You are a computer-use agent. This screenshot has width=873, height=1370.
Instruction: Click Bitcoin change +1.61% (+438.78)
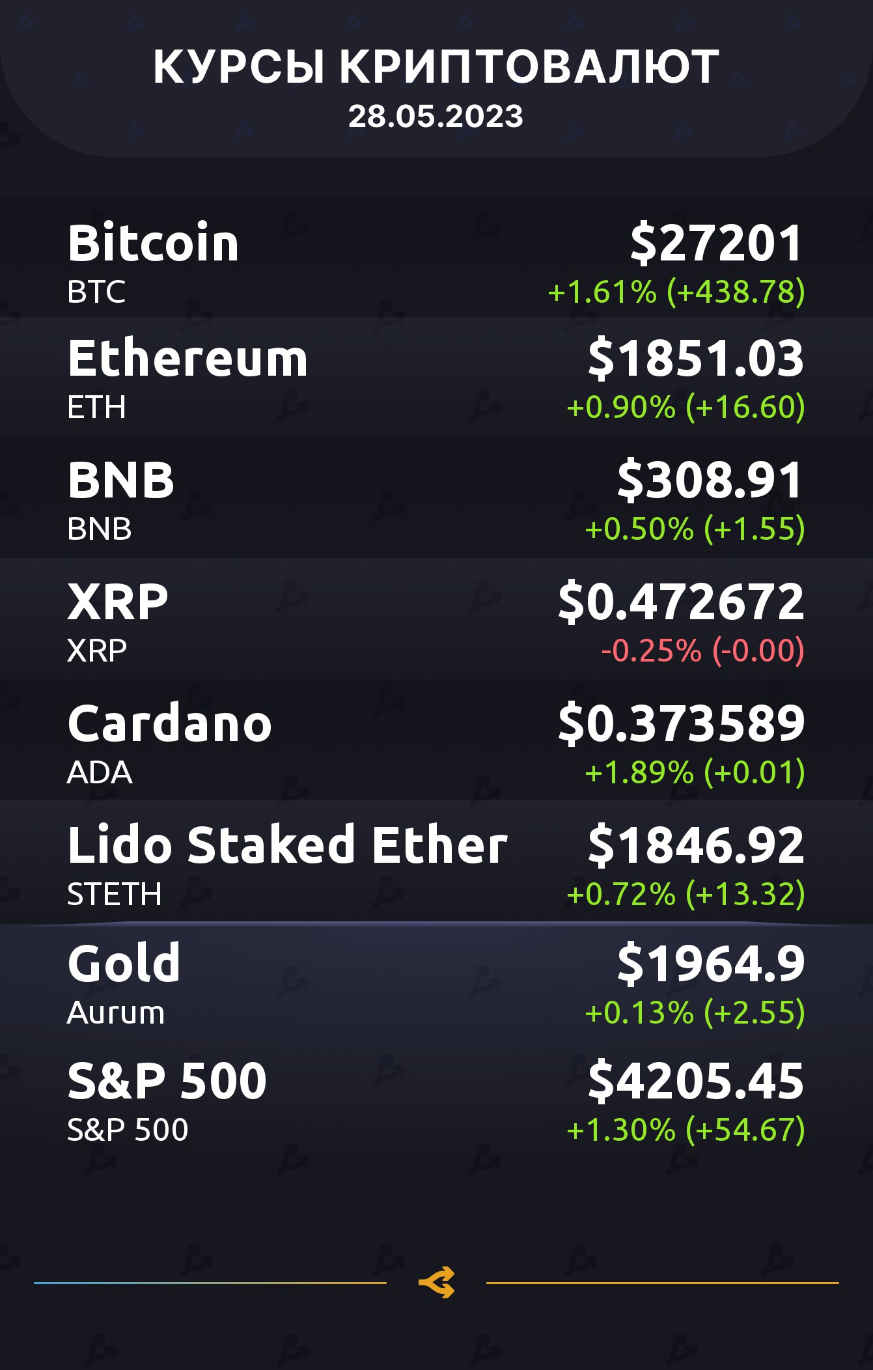pyautogui.click(x=676, y=292)
